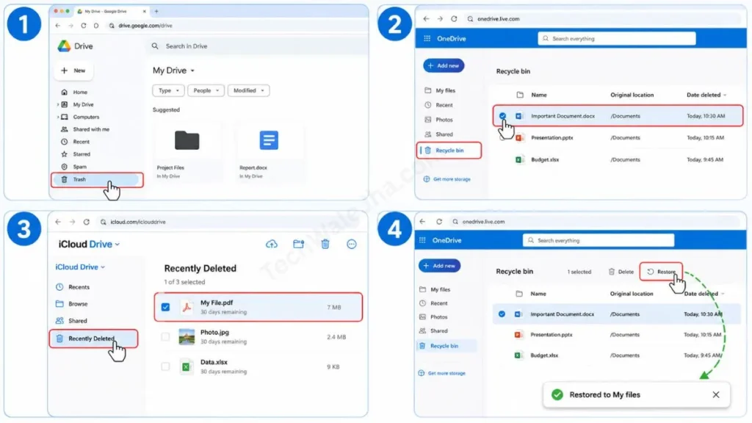Screen dimensions: 752x423
Task: Check the Data.xlsx checkbox
Action: point(165,366)
